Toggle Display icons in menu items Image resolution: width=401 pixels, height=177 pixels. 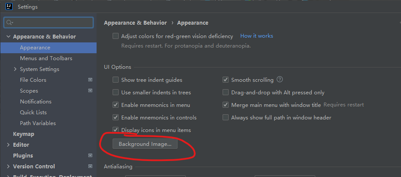click(x=116, y=130)
